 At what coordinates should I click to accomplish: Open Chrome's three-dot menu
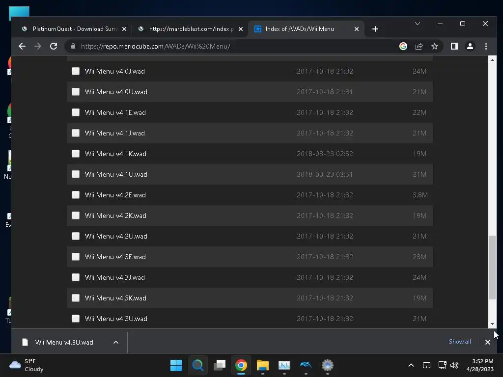pyautogui.click(x=486, y=46)
